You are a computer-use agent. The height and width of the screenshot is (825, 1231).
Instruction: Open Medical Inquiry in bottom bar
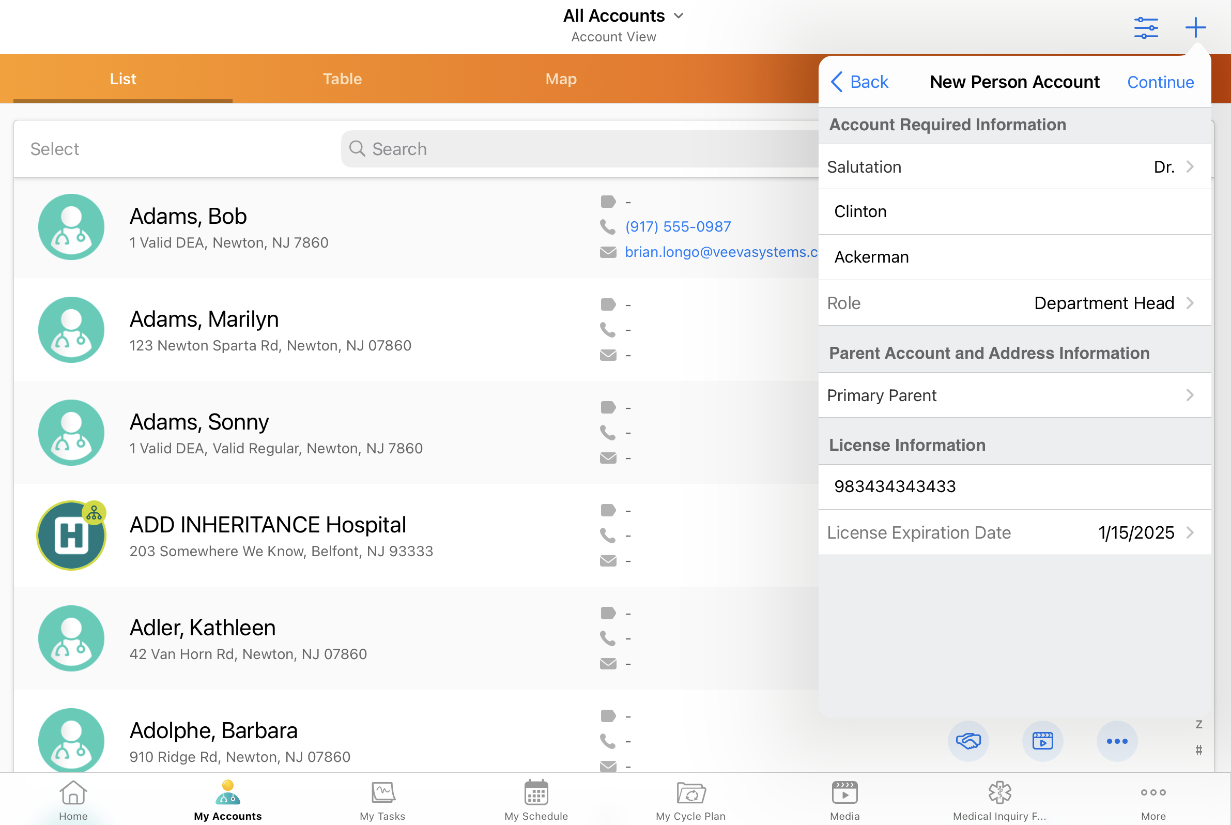pos(999,799)
